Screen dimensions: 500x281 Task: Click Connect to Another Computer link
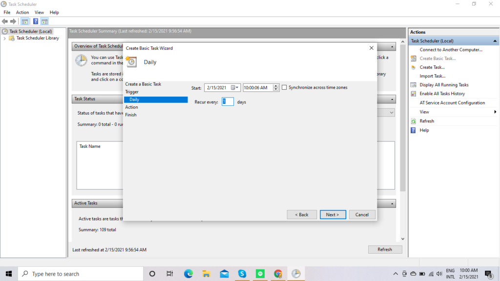tap(451, 50)
